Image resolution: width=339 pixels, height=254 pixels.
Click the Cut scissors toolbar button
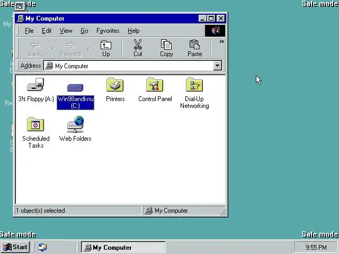tap(138, 48)
